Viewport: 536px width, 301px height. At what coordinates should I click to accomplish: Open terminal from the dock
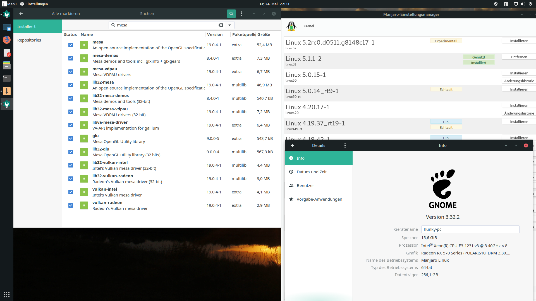(x=7, y=78)
